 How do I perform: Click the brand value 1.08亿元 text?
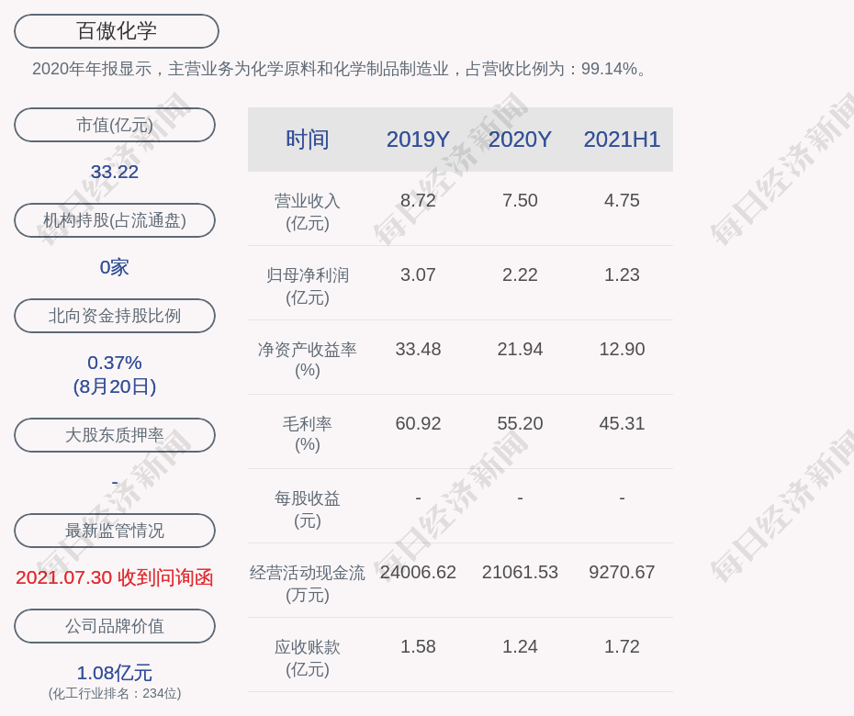pos(115,673)
